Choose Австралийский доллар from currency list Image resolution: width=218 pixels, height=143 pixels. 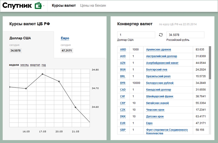[161, 56]
